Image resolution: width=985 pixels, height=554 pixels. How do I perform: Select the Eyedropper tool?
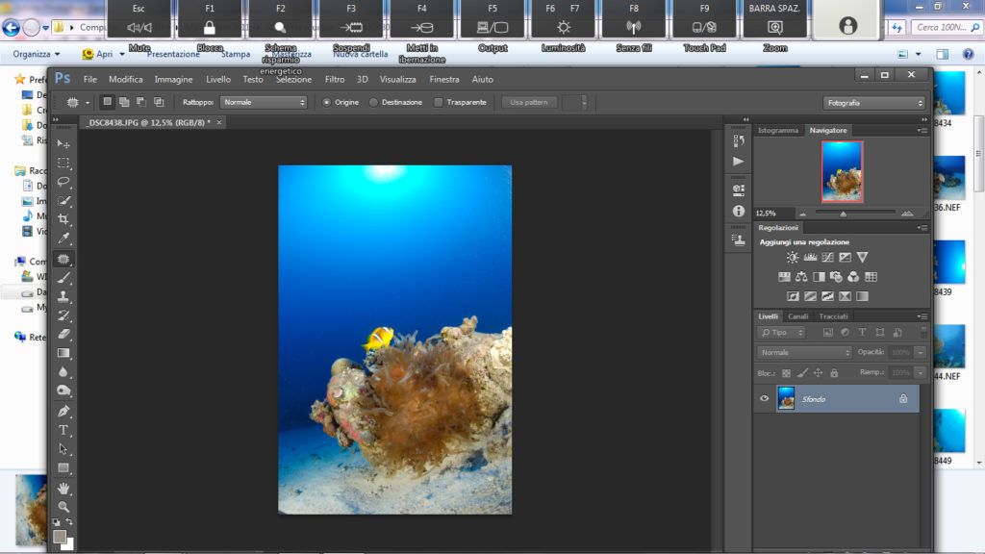coord(63,239)
